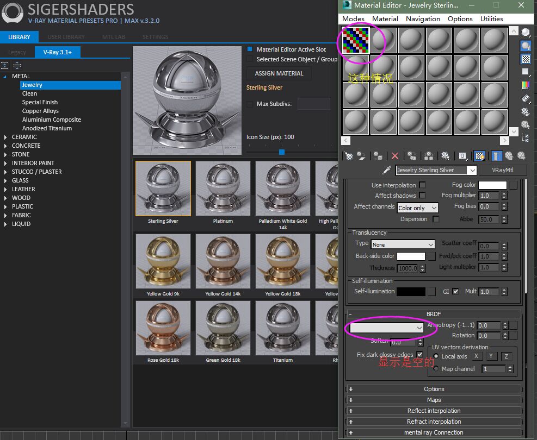Click the red Reset Map/Mtl icon
Viewport: 537px width, 440px height.
point(395,156)
